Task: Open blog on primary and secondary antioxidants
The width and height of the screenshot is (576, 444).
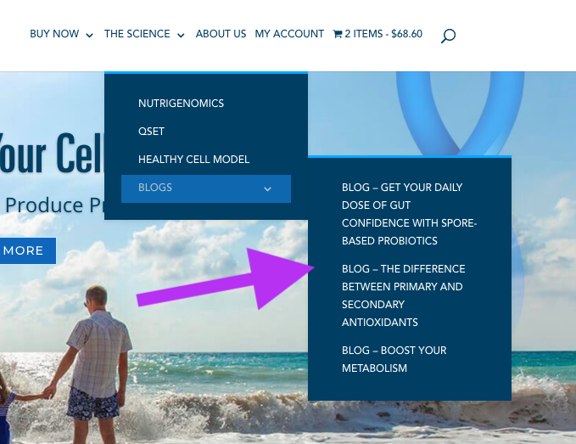Action: coord(403,295)
